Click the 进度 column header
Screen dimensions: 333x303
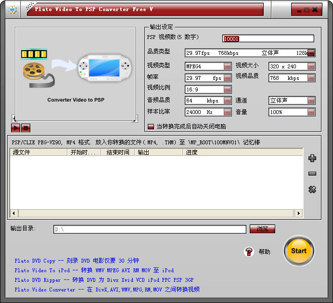point(243,152)
